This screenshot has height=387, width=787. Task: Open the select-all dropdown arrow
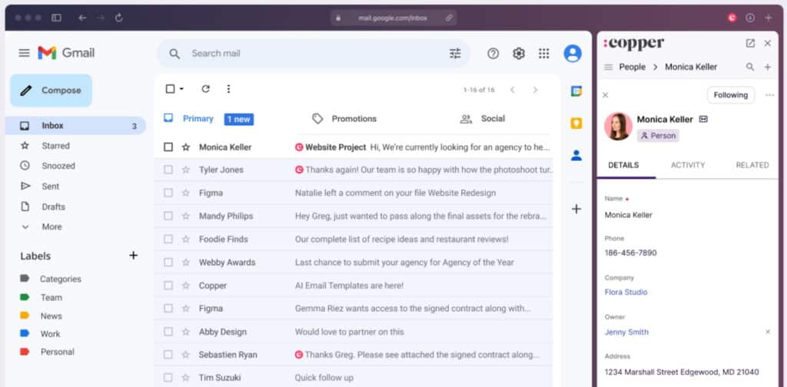click(181, 89)
